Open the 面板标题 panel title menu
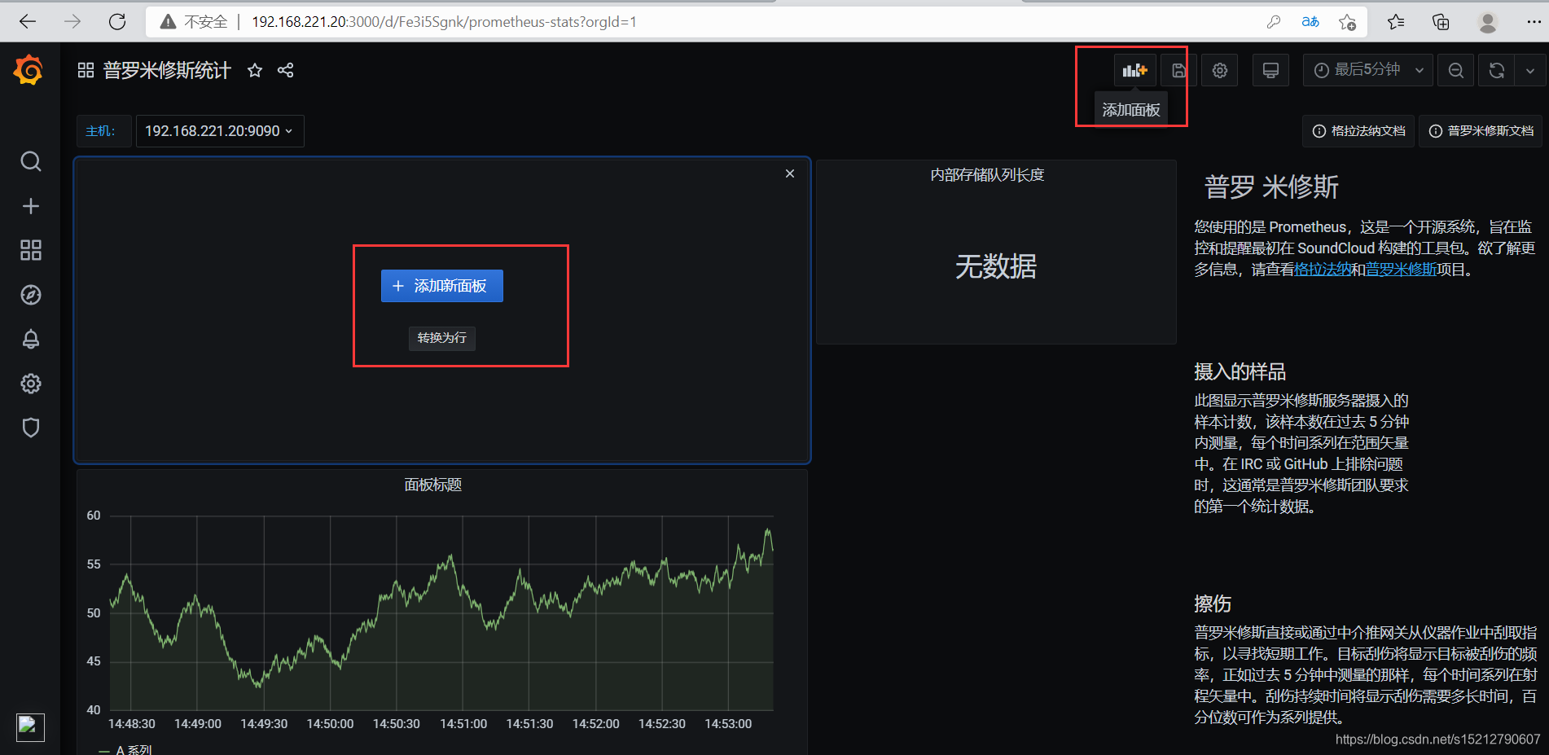Viewport: 1549px width, 755px height. [433, 485]
